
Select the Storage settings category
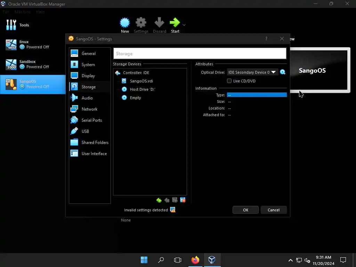90,87
